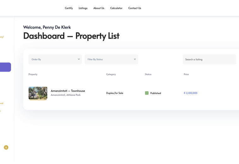The height and width of the screenshot is (164, 239).
Task: Go to the Listings page
Action: pyautogui.click(x=83, y=8)
